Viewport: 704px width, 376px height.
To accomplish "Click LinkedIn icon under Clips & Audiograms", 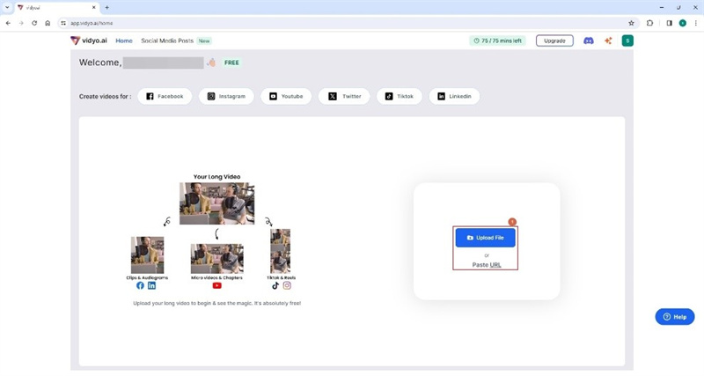I will point(151,285).
